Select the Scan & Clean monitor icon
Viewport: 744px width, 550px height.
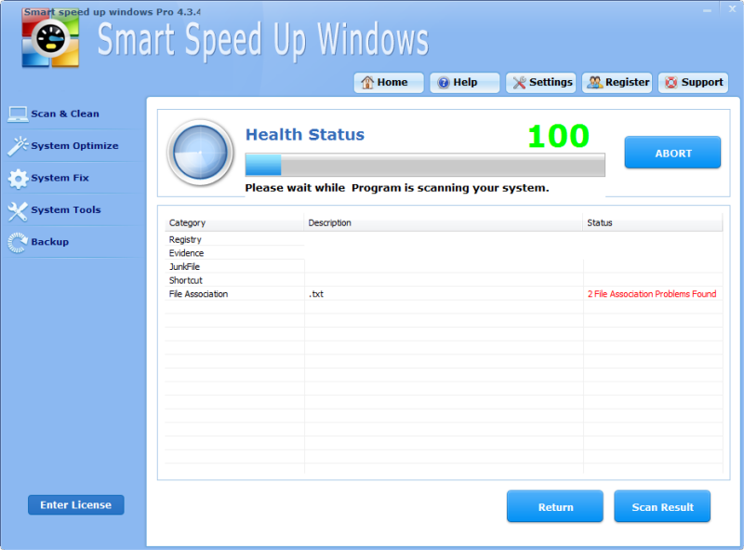tap(18, 114)
